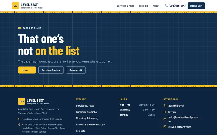Click the HOURS footer heading
Screen dimensions: 217x135
(x=123, y=99)
